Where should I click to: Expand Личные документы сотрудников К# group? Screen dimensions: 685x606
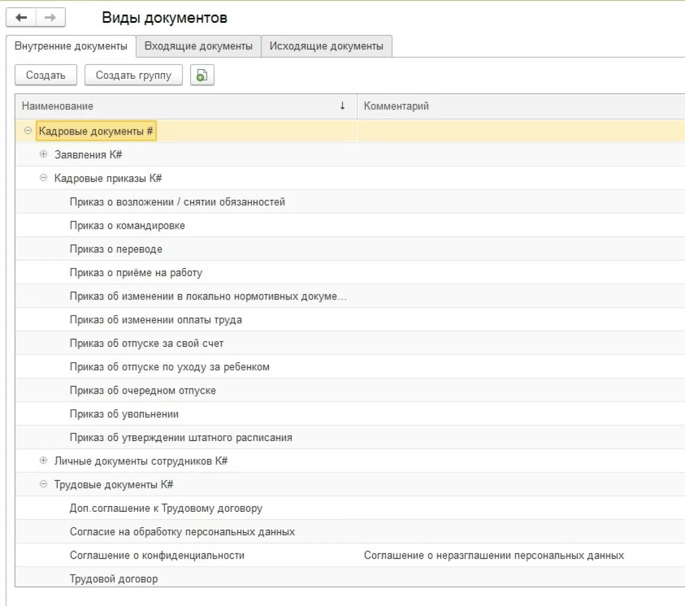[43, 460]
